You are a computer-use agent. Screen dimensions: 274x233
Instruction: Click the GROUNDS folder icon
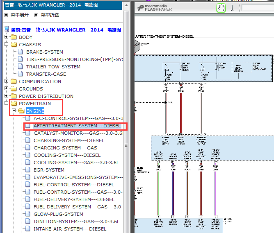coord(14,88)
